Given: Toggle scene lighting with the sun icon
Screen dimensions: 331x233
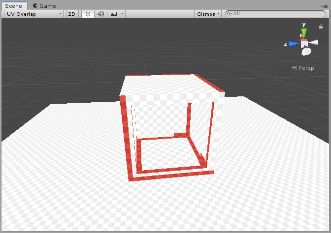Looking at the screenshot, I should point(88,14).
